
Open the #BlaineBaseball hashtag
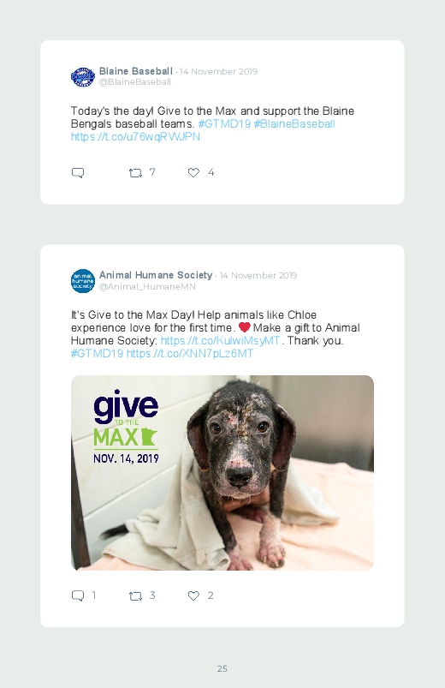(x=294, y=123)
